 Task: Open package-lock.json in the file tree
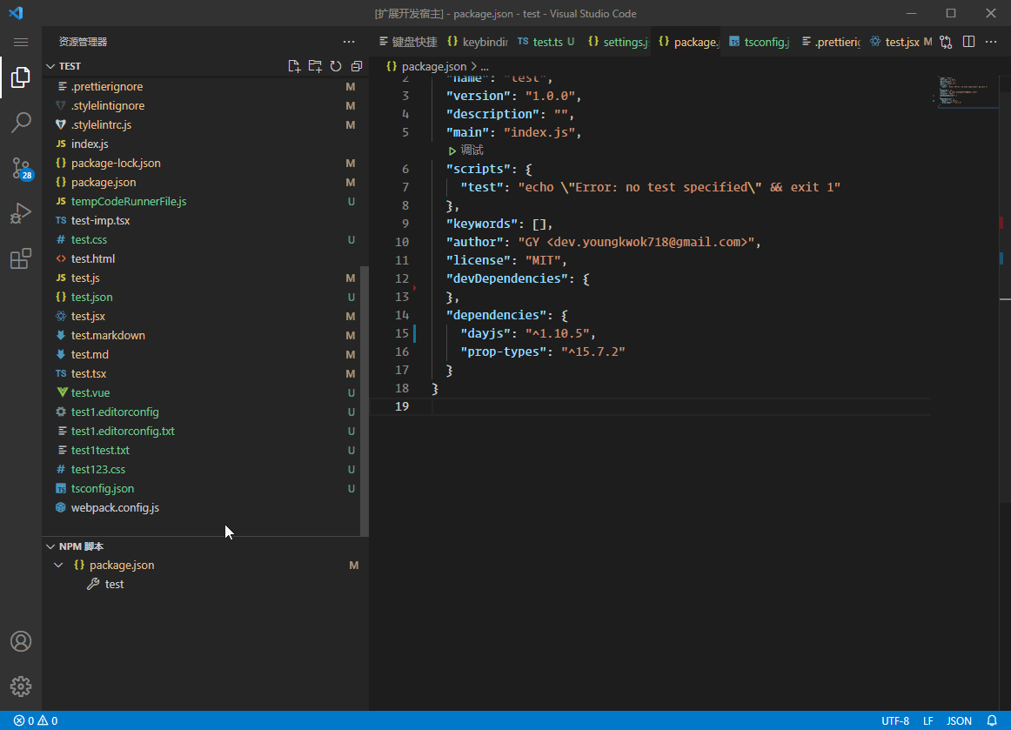[203, 164]
